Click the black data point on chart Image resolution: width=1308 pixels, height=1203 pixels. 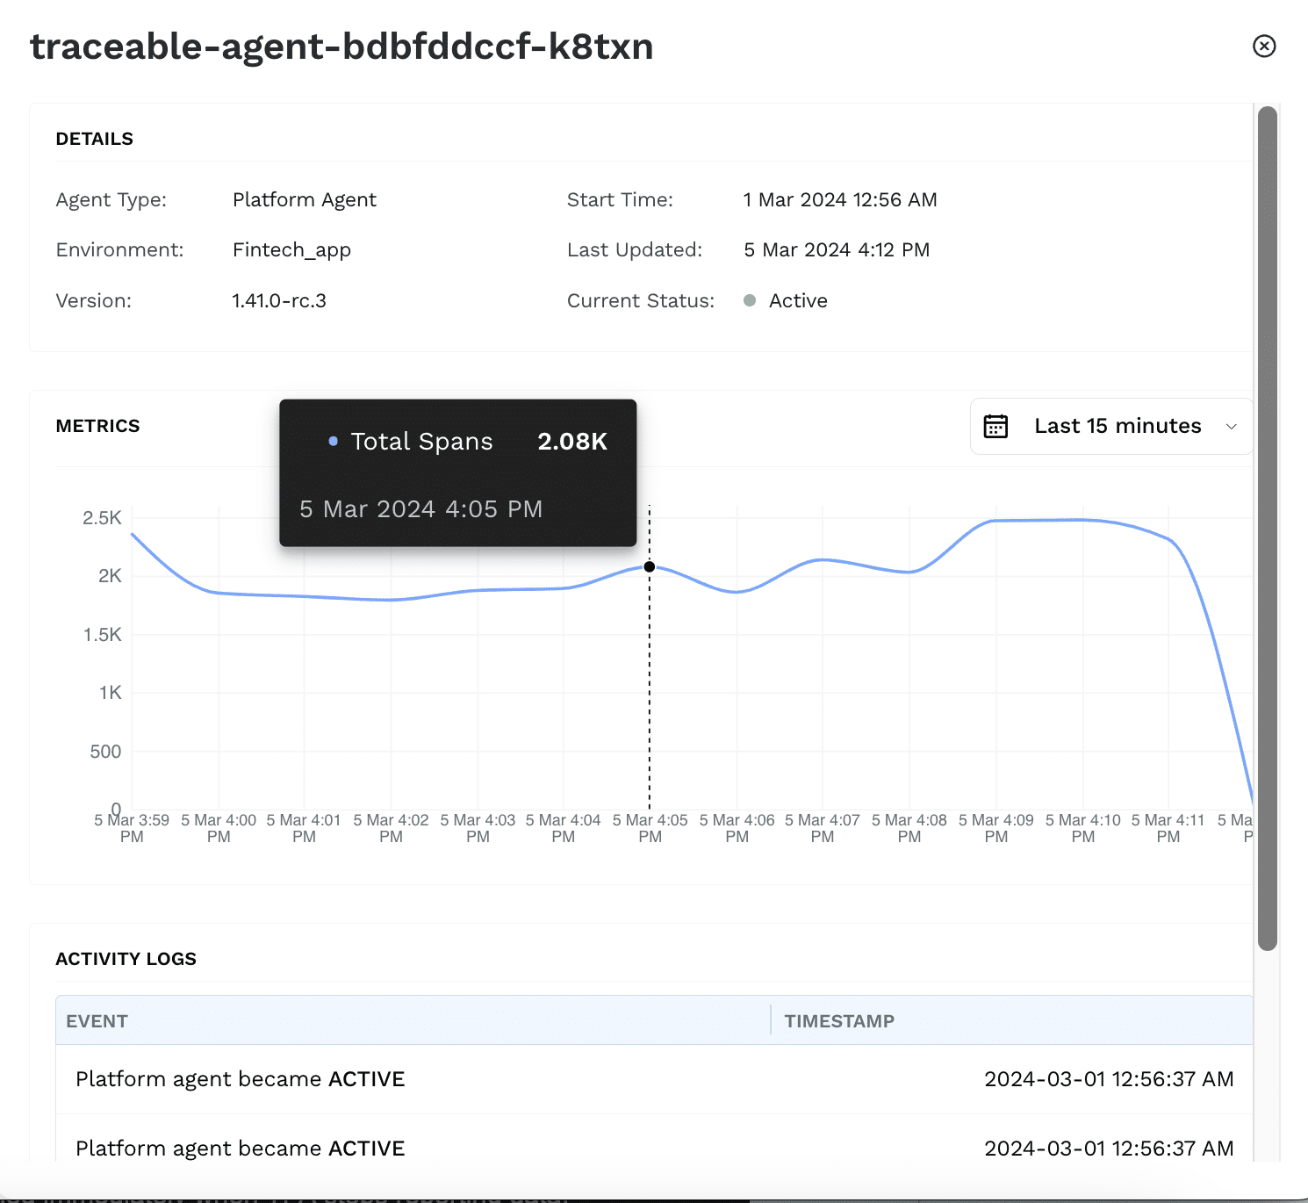point(650,566)
